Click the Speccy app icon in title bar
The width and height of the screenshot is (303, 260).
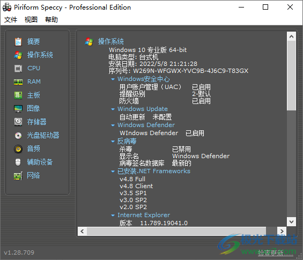[7, 8]
